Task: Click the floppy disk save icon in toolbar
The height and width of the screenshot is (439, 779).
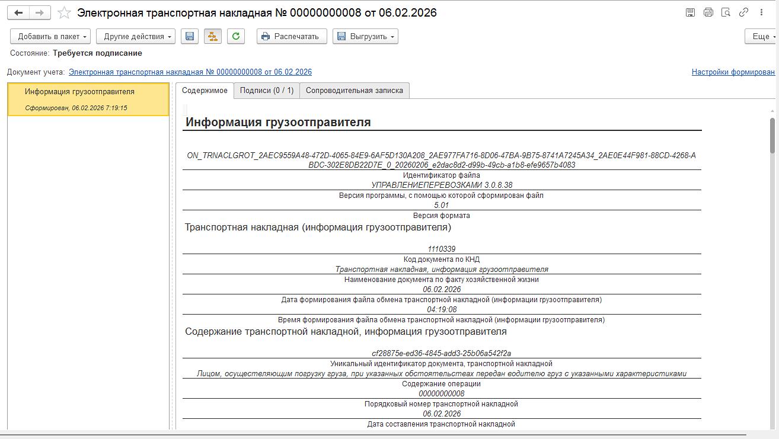Action: click(190, 36)
